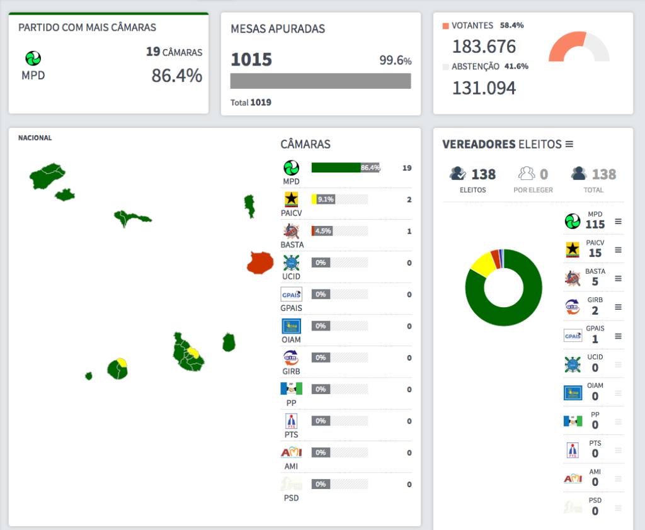Select the BASTA party icon in Câmaras list

click(x=291, y=231)
